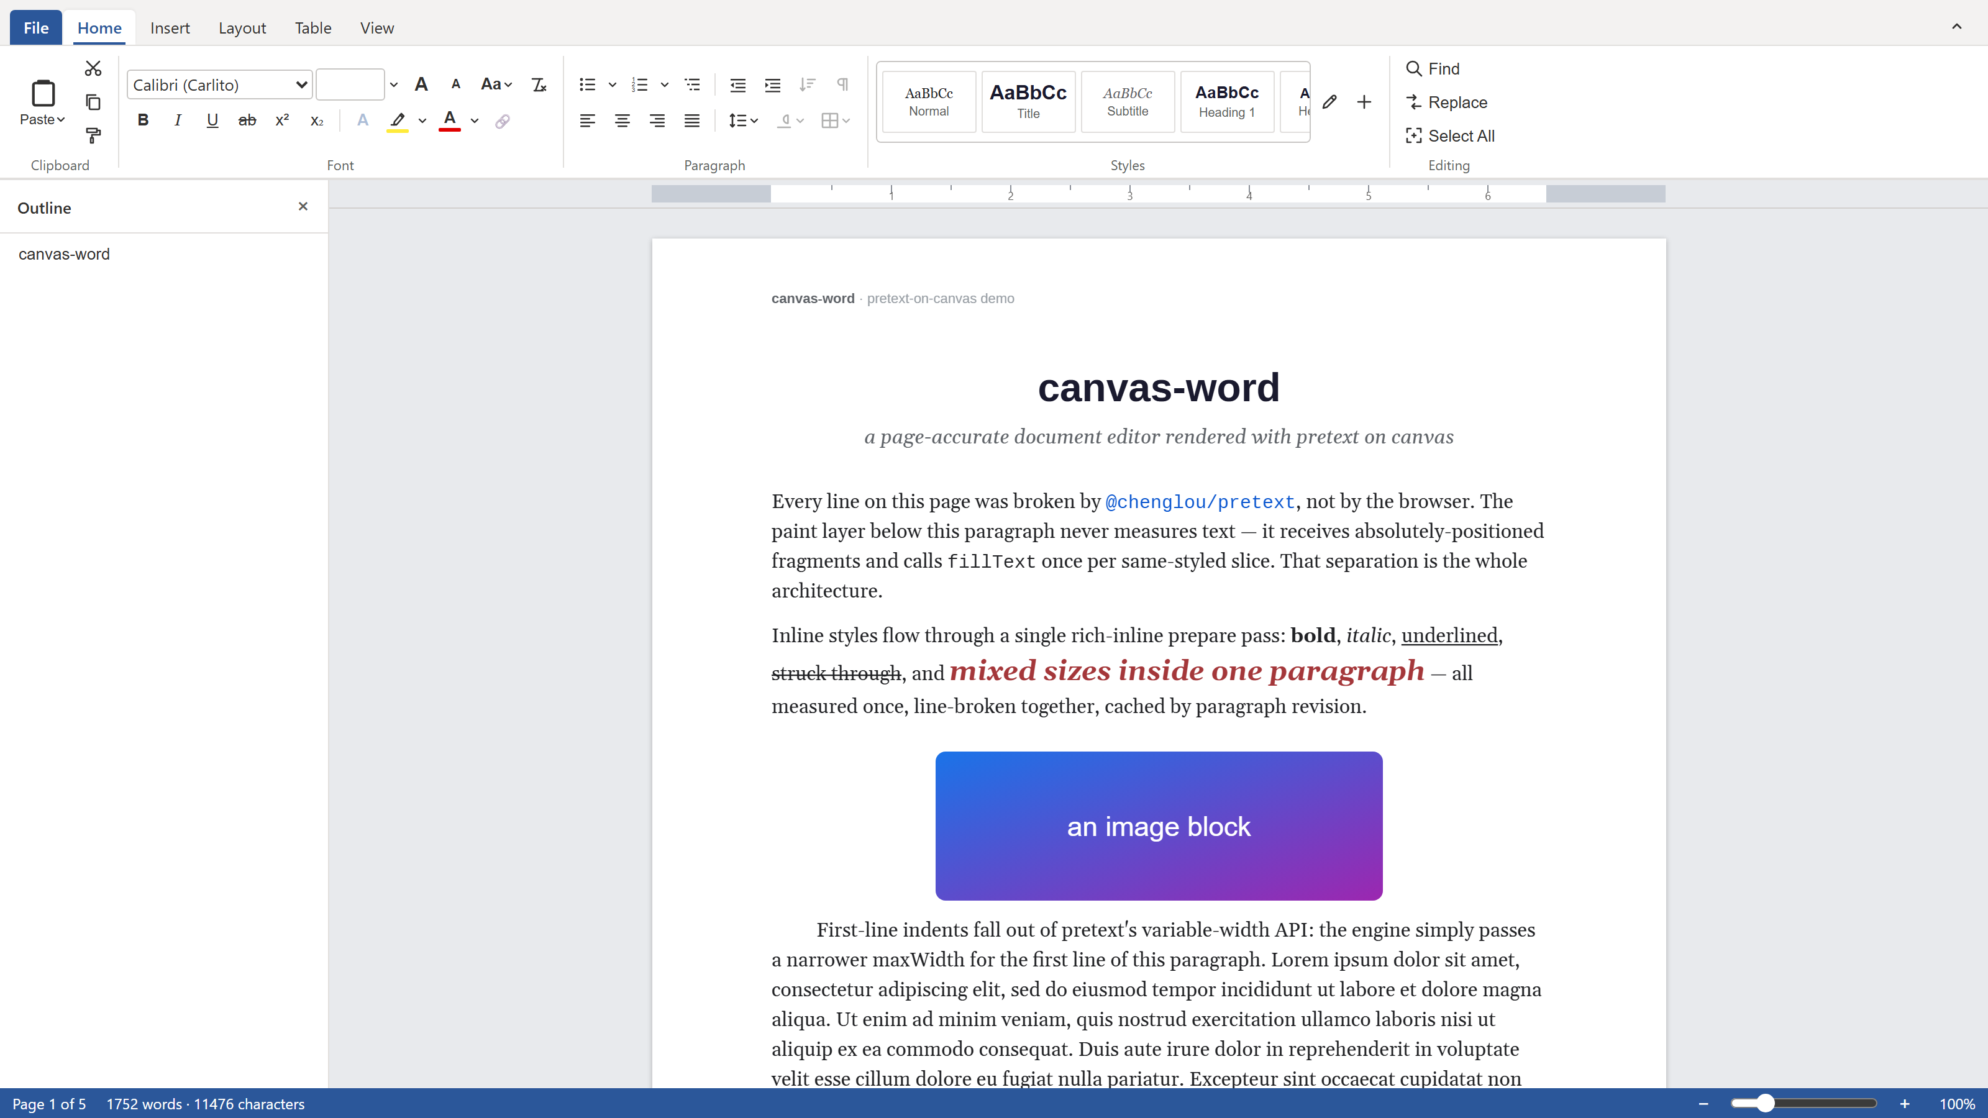Screen dimensions: 1988x1118
Task: Zoom out with minus icon
Action: click(x=1703, y=1104)
